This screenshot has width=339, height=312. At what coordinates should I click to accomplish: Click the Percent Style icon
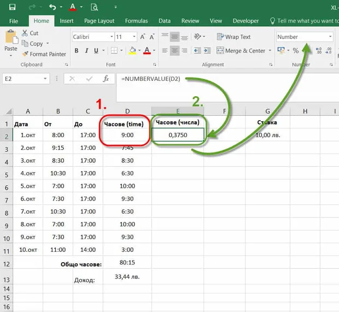point(296,51)
